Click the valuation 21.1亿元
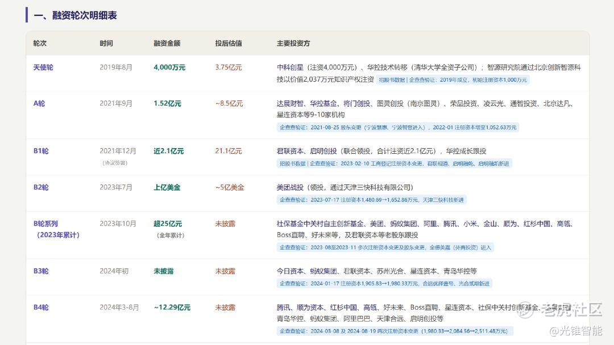The image size is (614, 345). click(229, 151)
